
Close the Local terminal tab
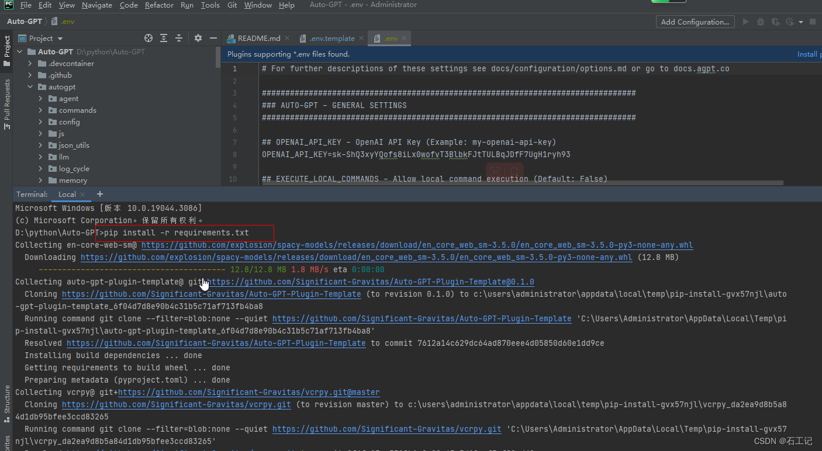[x=82, y=195]
